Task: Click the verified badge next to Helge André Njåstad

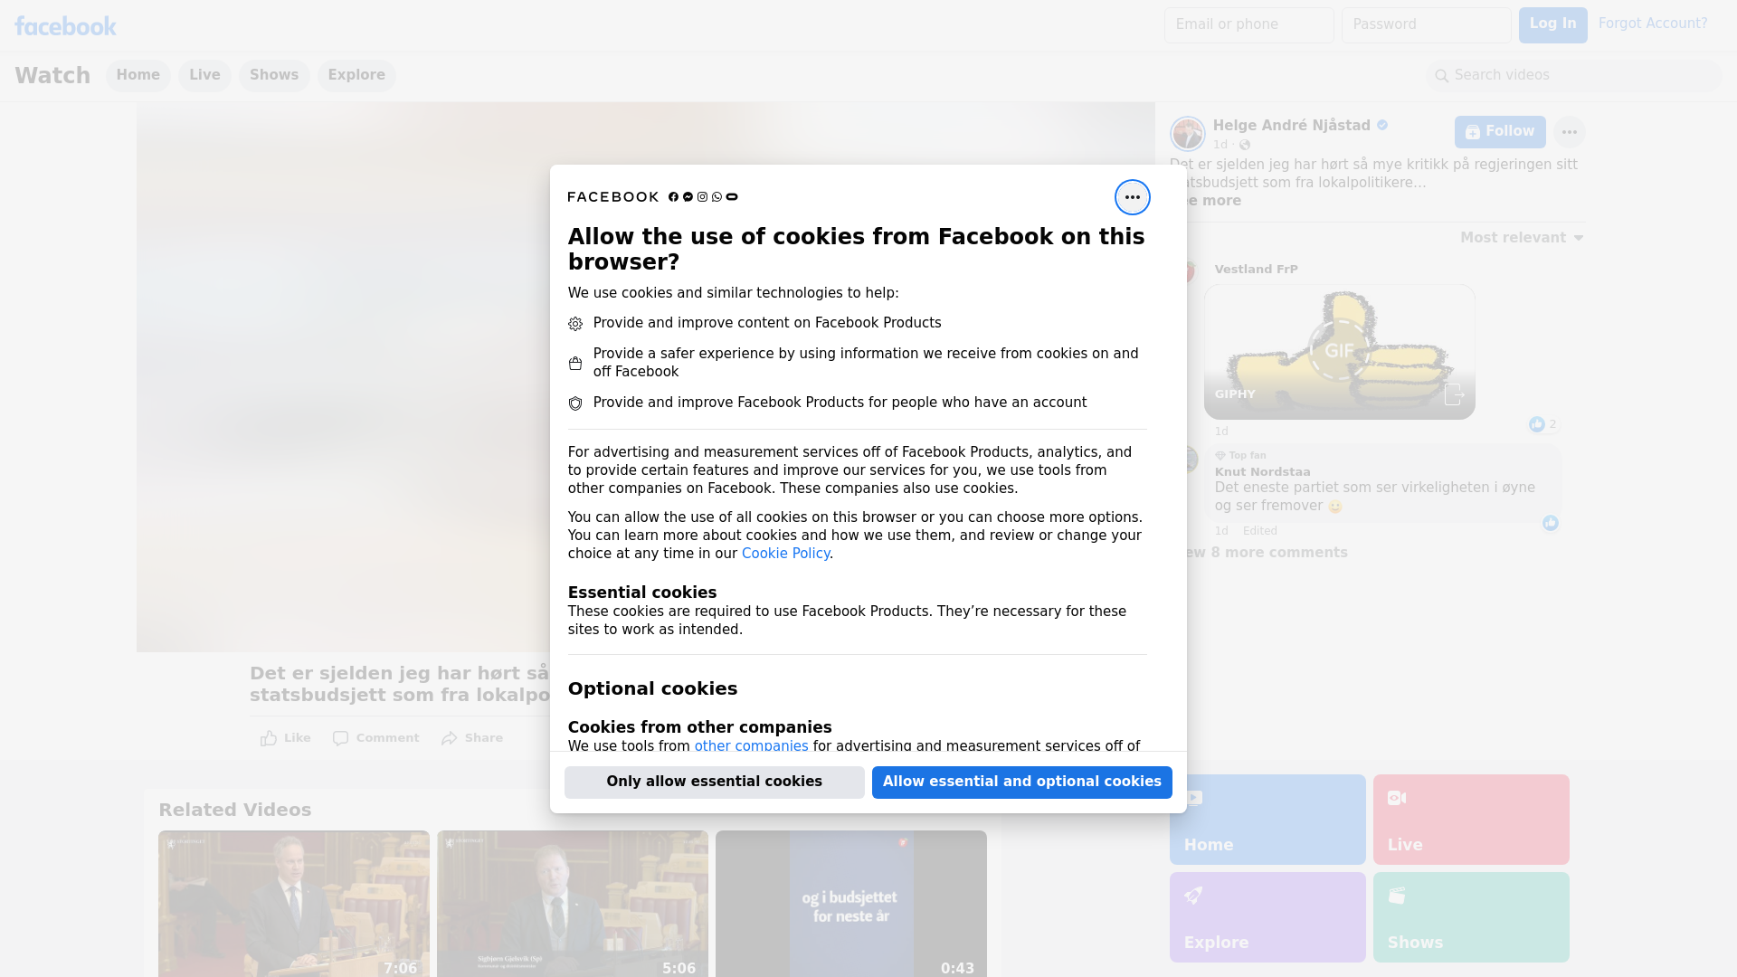Action: (x=1382, y=126)
